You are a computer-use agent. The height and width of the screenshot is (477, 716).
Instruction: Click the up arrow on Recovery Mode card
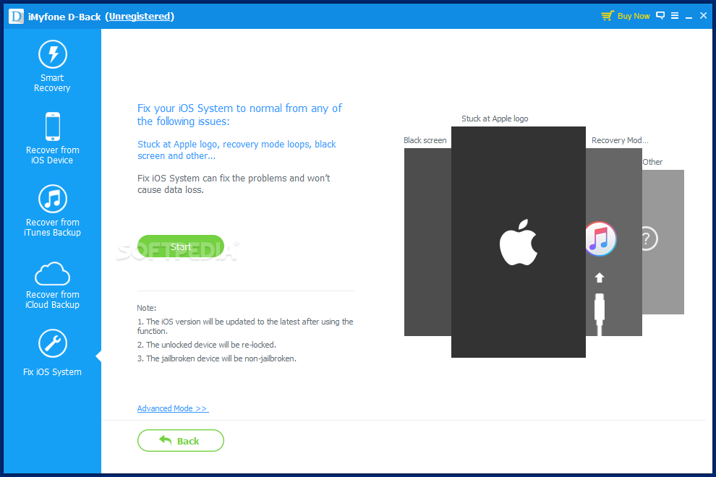pyautogui.click(x=600, y=277)
